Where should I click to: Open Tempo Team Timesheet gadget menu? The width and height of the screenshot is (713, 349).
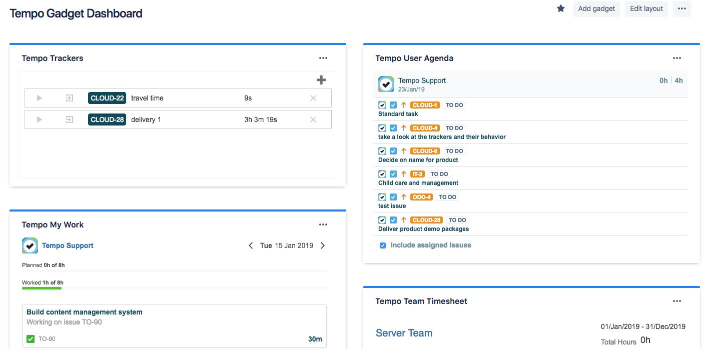click(x=677, y=301)
